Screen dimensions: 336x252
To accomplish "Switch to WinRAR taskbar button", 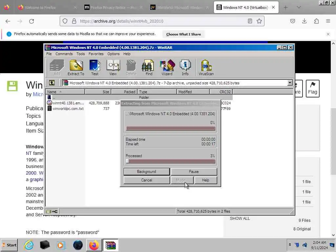I will coord(110,245).
